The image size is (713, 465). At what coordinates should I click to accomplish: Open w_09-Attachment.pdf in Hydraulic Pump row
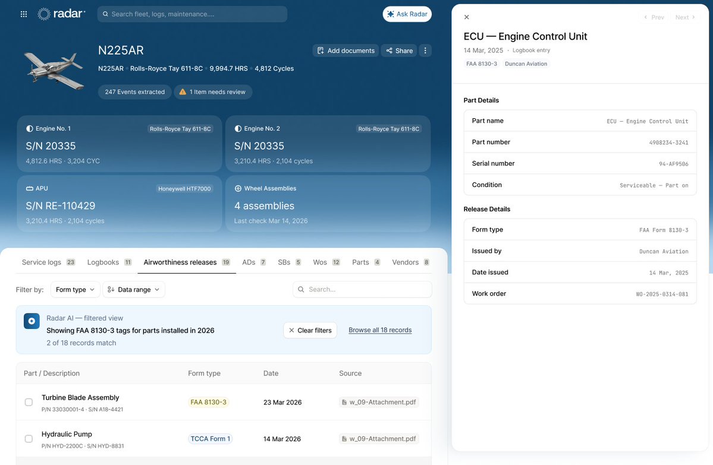point(379,439)
